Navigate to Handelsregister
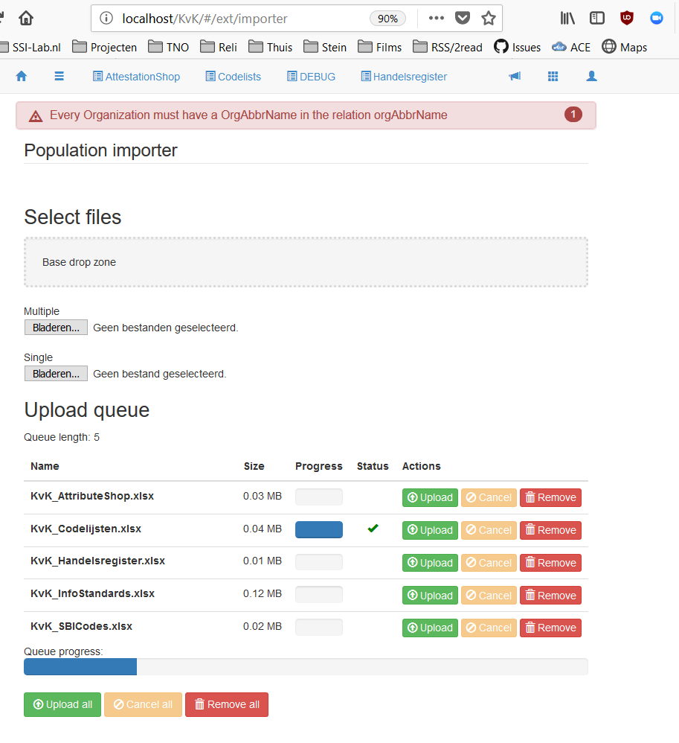679x743 pixels. [x=405, y=77]
